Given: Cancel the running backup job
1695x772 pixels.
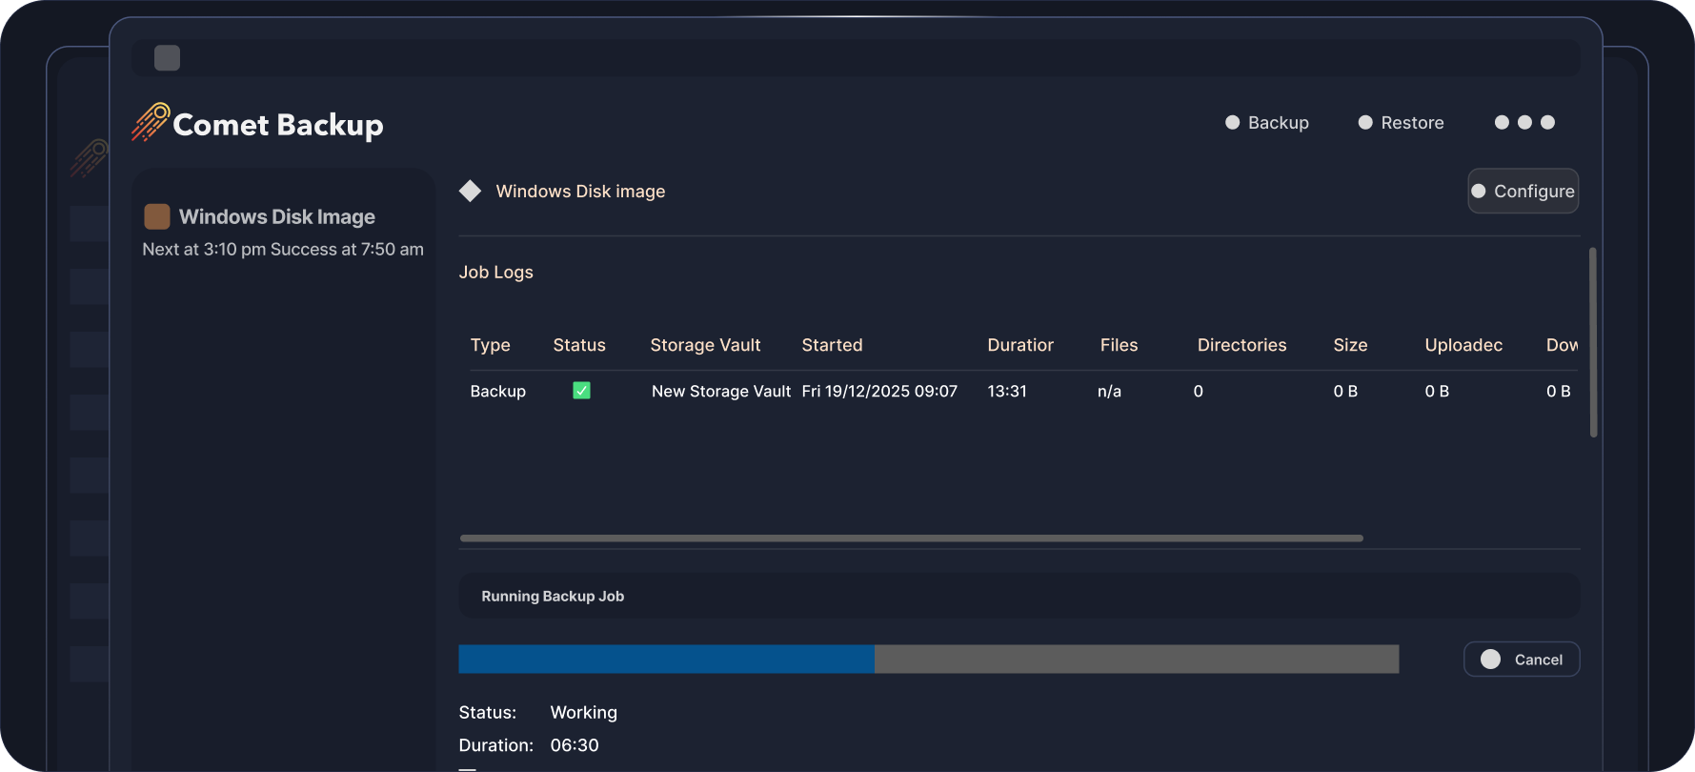Looking at the screenshot, I should (x=1522, y=660).
